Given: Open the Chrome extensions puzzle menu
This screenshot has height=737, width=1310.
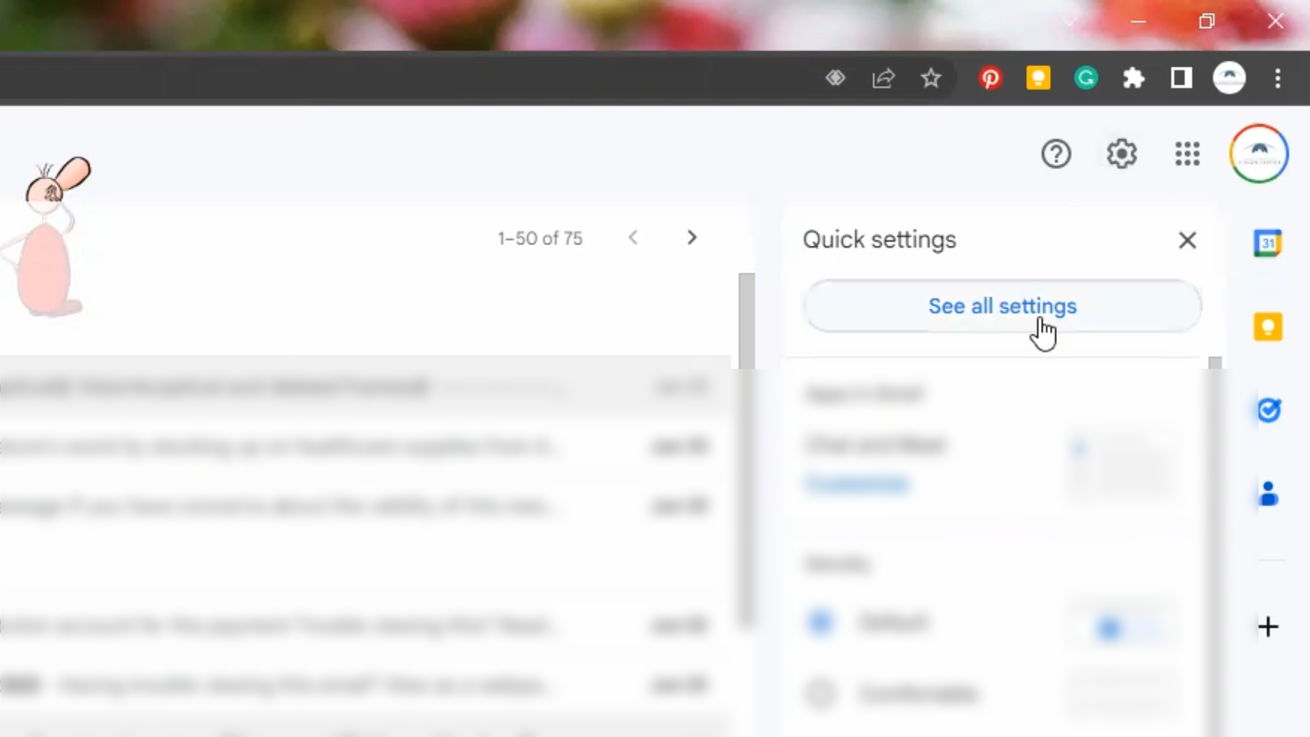Looking at the screenshot, I should coord(1133,78).
